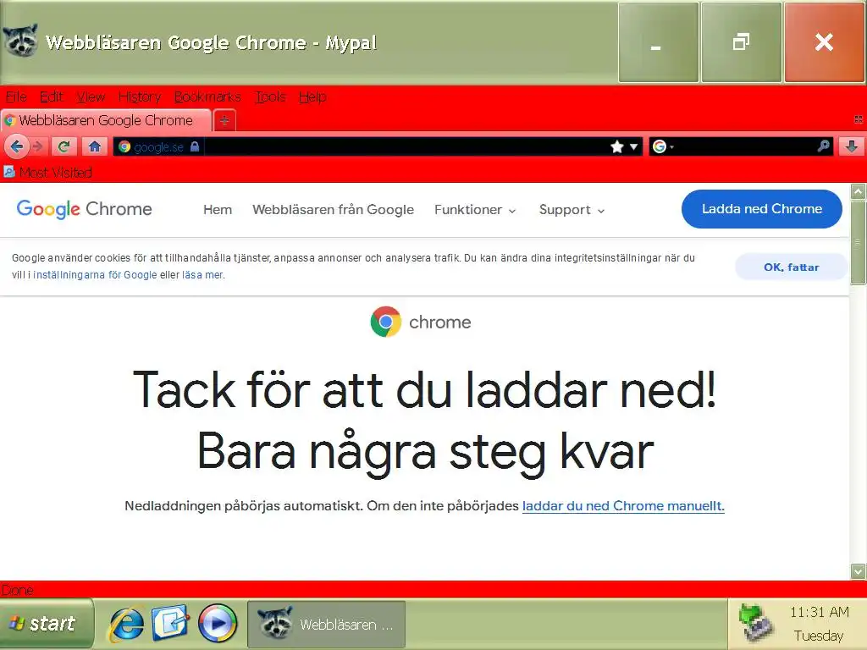This screenshot has width=867, height=650.
Task: Bookmark this page with the star
Action: point(617,146)
